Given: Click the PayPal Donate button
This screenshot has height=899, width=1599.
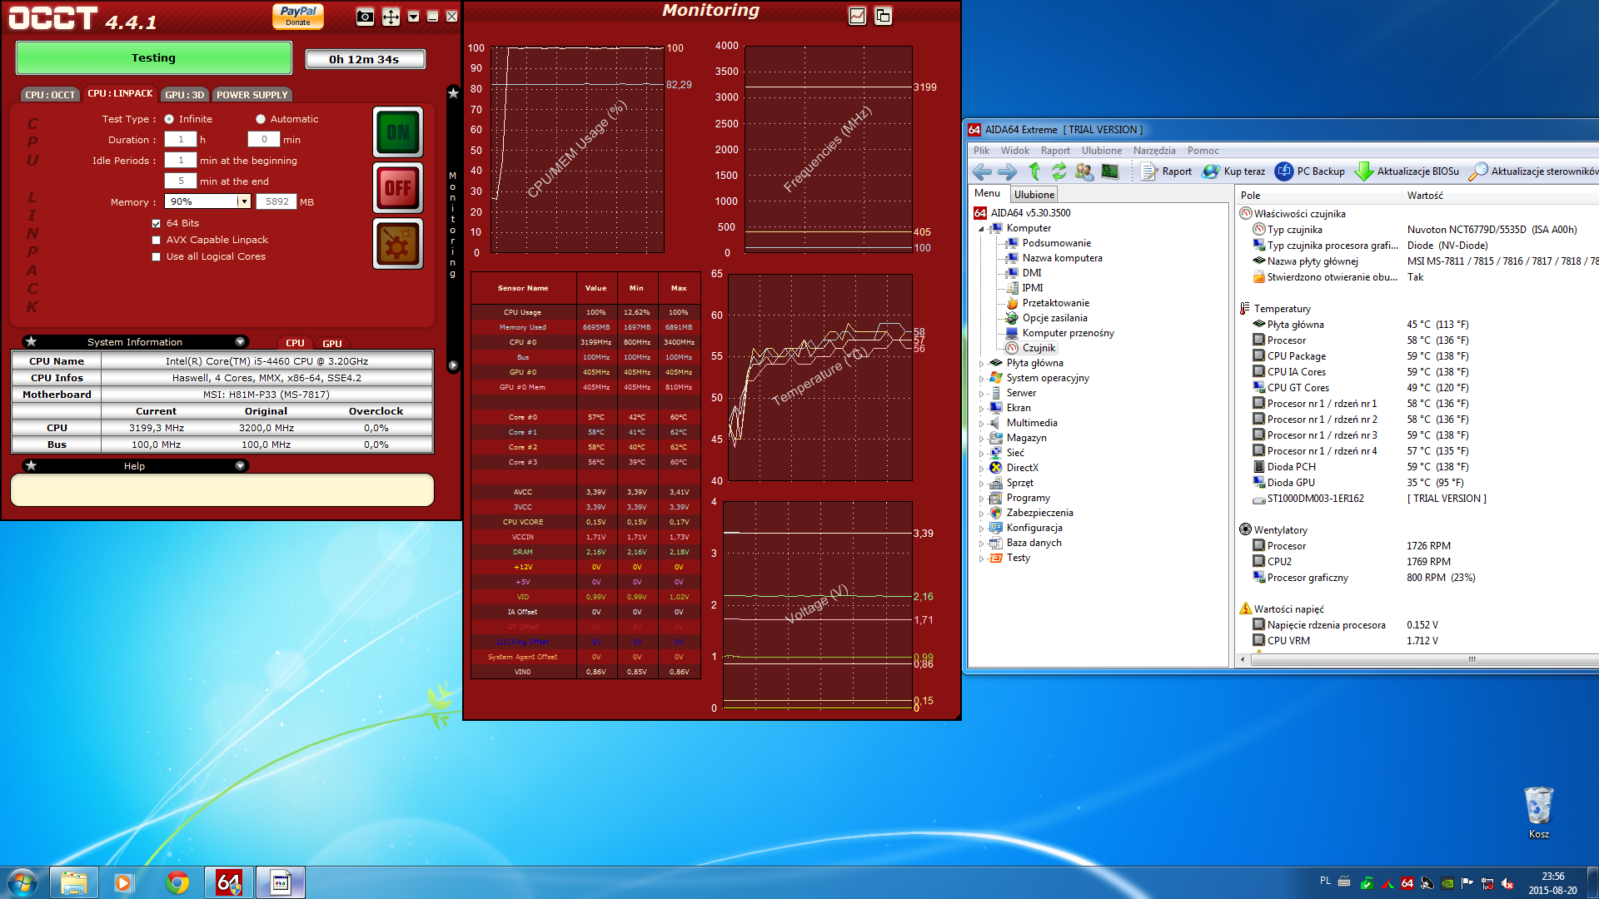Looking at the screenshot, I should point(297,16).
